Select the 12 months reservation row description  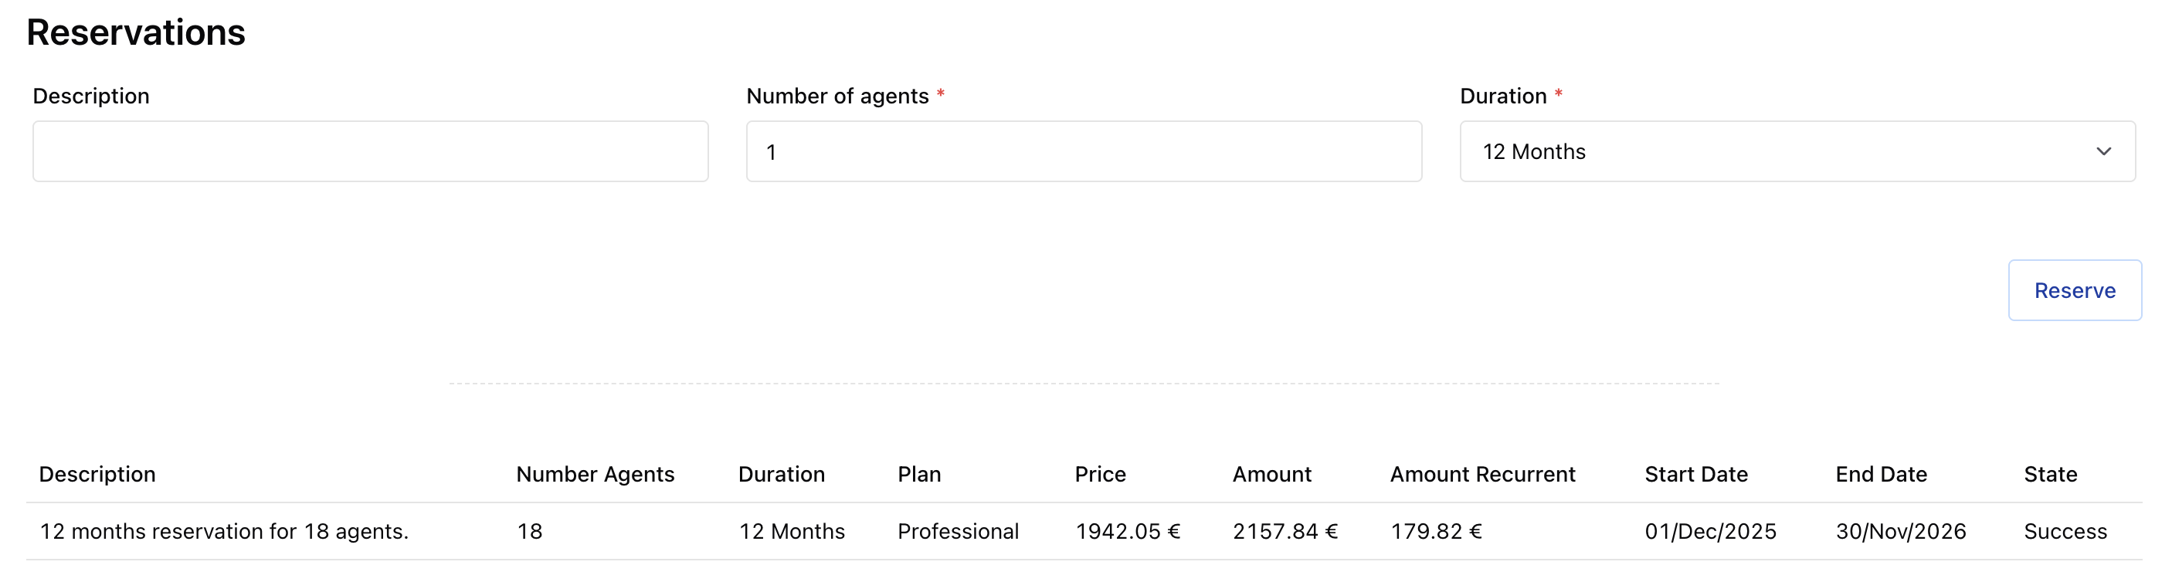[x=224, y=531]
